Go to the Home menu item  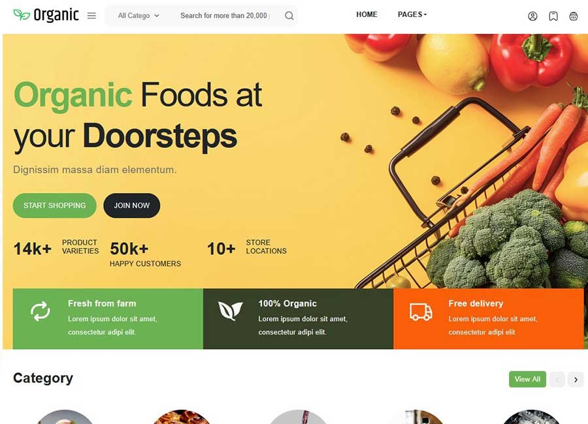367,14
